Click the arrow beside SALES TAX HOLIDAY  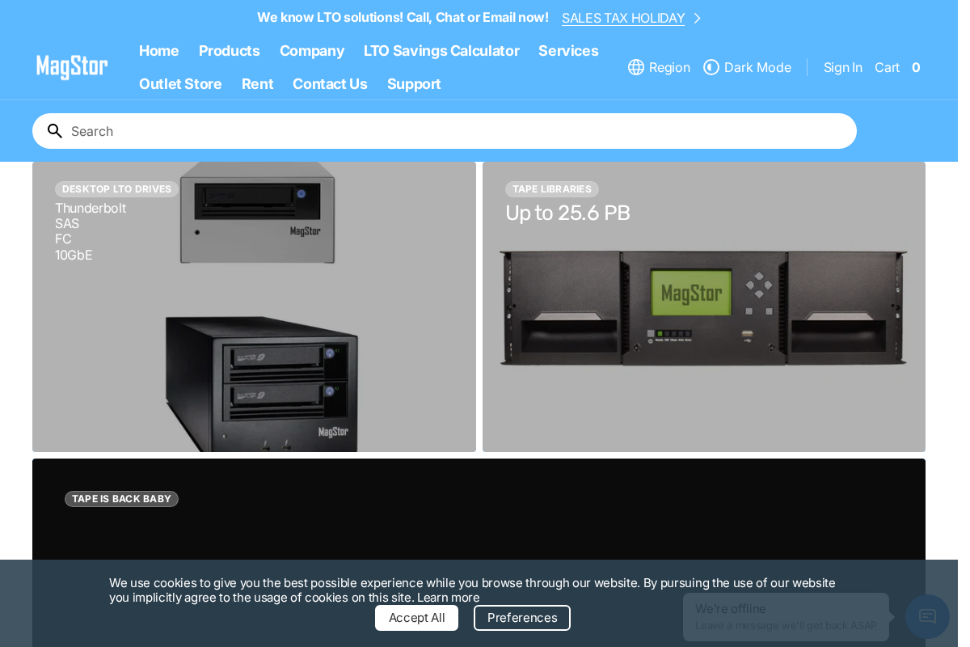pos(696,17)
